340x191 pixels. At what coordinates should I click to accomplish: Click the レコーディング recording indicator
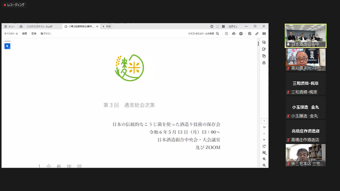click(14, 5)
